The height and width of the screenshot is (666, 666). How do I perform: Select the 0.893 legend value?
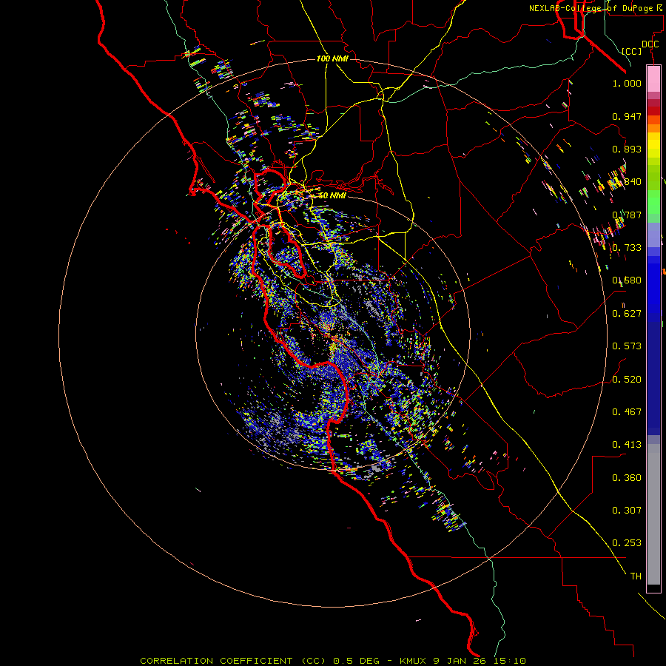627,149
